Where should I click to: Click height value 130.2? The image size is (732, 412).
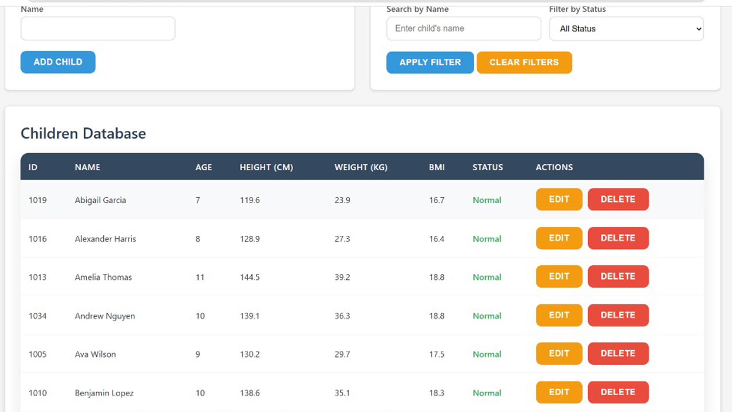(250, 354)
